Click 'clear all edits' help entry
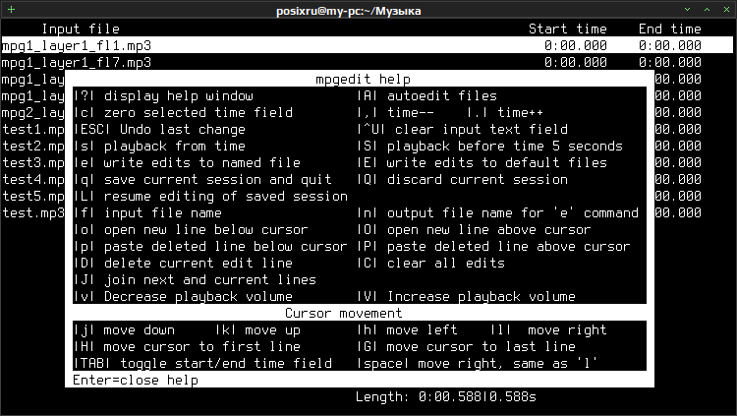This screenshot has width=737, height=416. (430, 263)
